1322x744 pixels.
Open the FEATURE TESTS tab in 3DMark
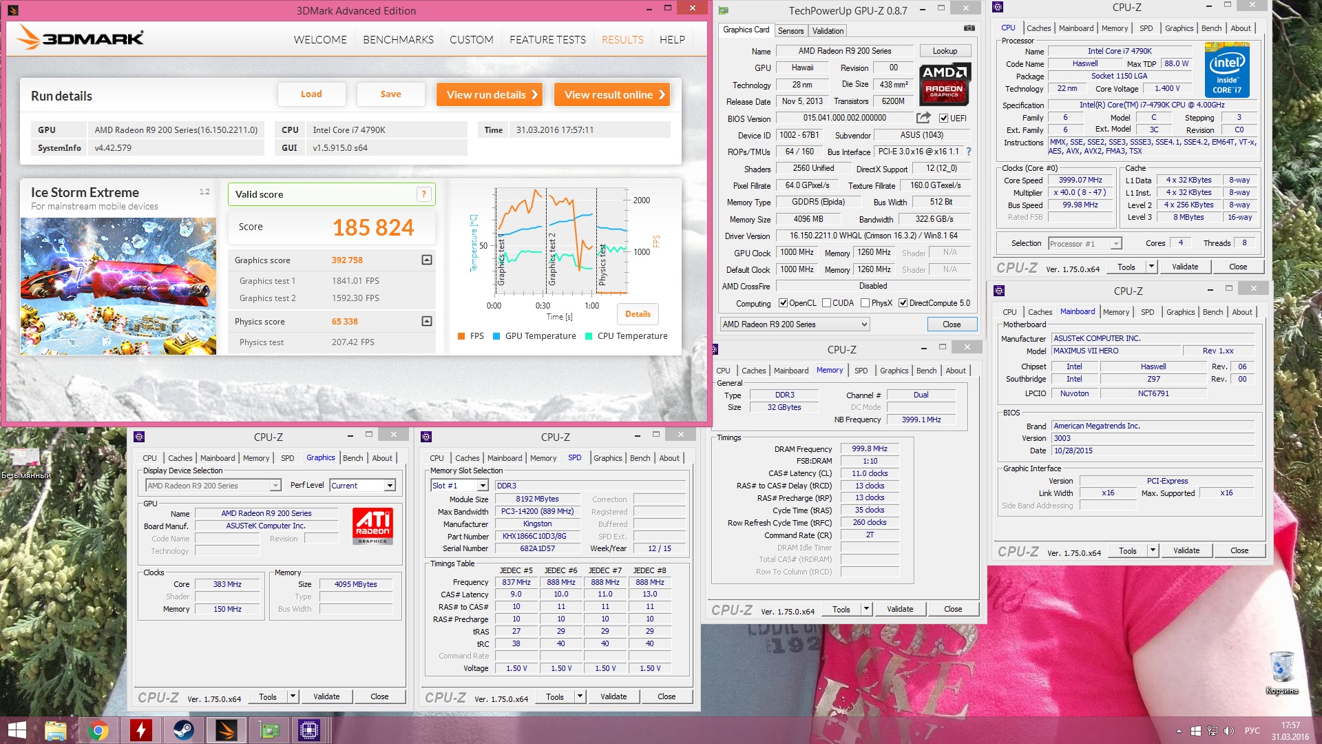coord(547,40)
